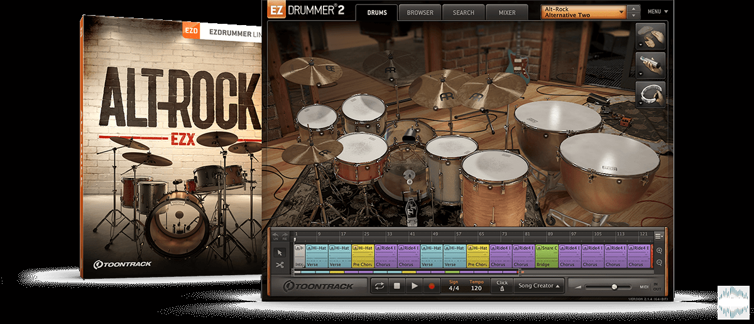
Task: Start playback with the play button
Action: 414,286
